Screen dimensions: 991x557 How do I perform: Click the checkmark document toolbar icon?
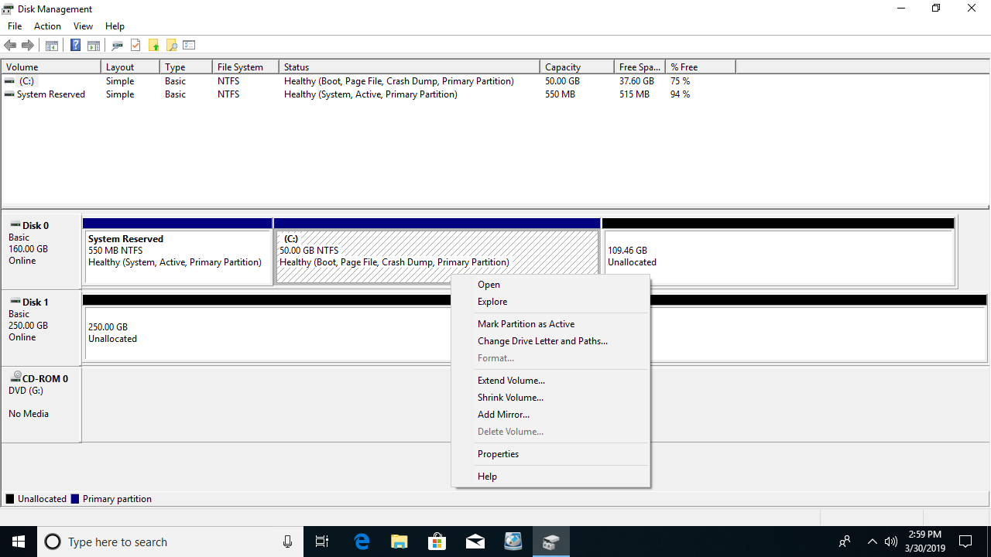point(135,46)
